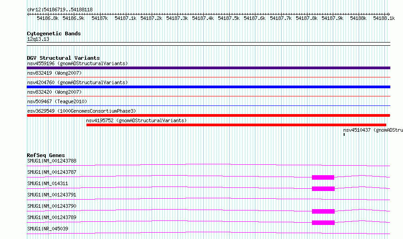
Task: Open transcript SMUG1|NM_001243788 label
Action: 52,161
